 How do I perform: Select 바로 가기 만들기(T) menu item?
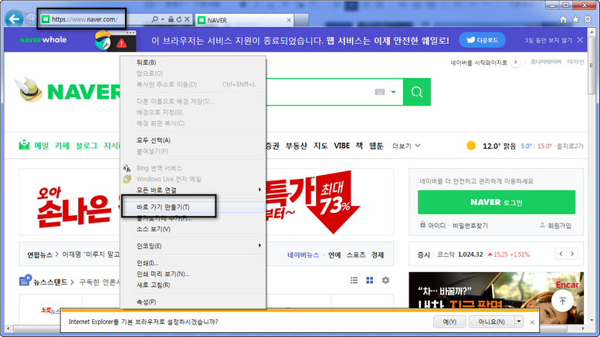[193, 207]
